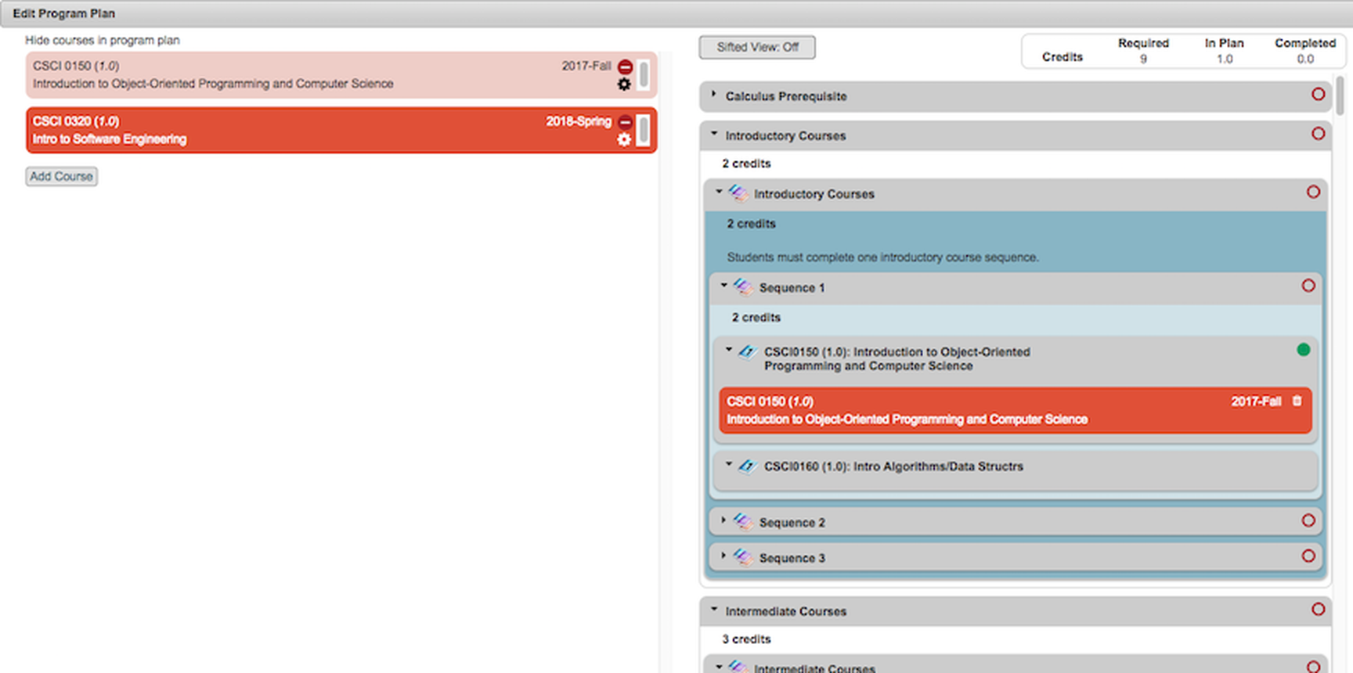Click red minus icon on CSCI 0320
Screen dimensions: 1353x673
tap(625, 122)
